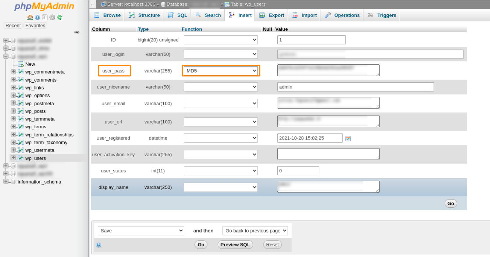
Task: Click the link-with-main-panel chain icon
Action: point(77,32)
